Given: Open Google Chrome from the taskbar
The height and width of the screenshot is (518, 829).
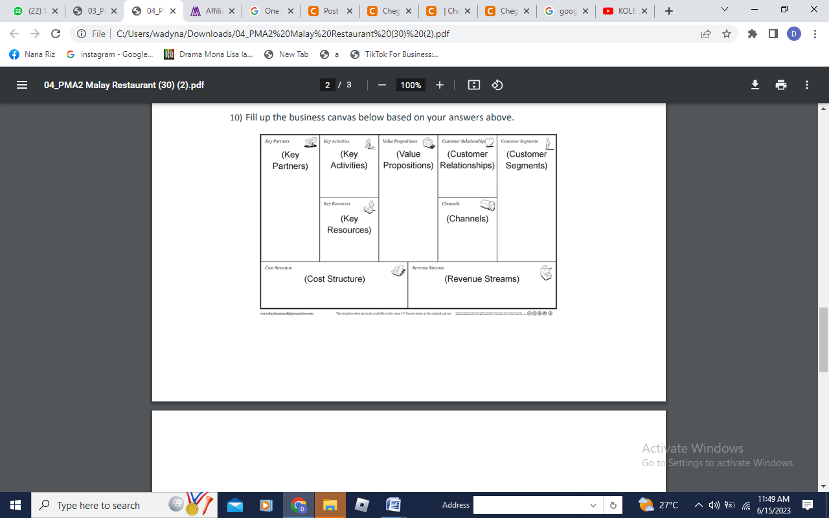Looking at the screenshot, I should point(299,505).
